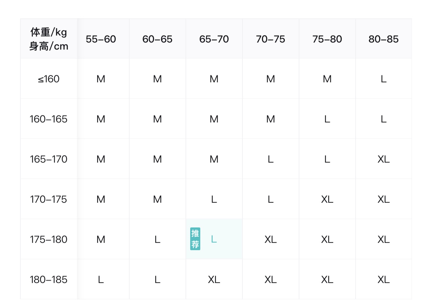The height and width of the screenshot is (305, 432).
Task: Click L in 180–185 row, 55–60 column
Action: click(101, 280)
